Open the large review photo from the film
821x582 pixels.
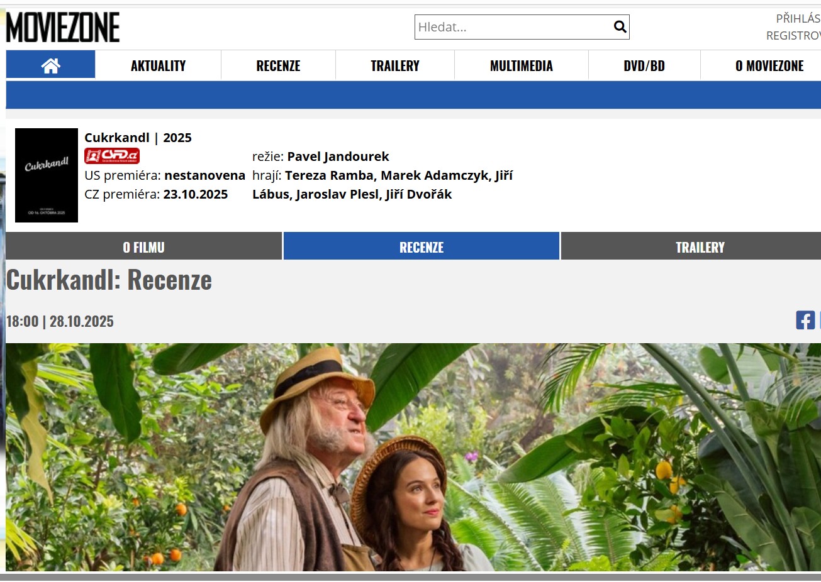pos(413,457)
